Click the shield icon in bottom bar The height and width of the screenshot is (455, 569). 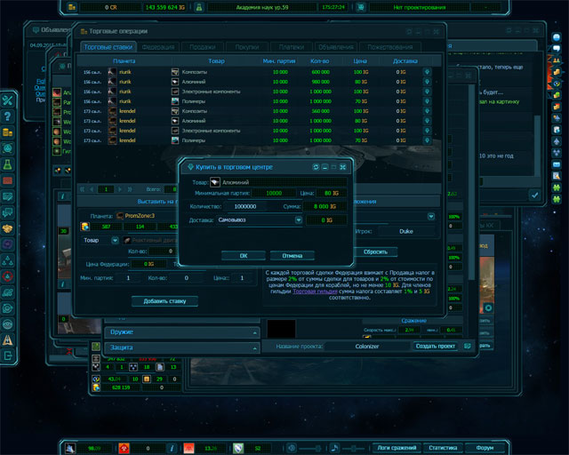tap(238, 449)
